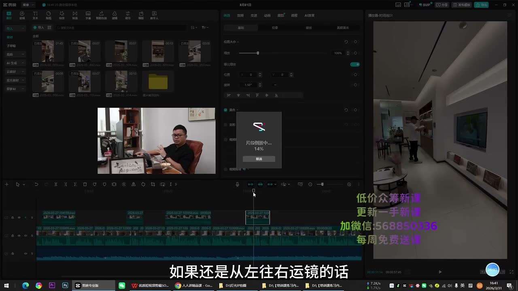Click the microphone record voiceover icon
The height and width of the screenshot is (291, 518).
(238, 184)
